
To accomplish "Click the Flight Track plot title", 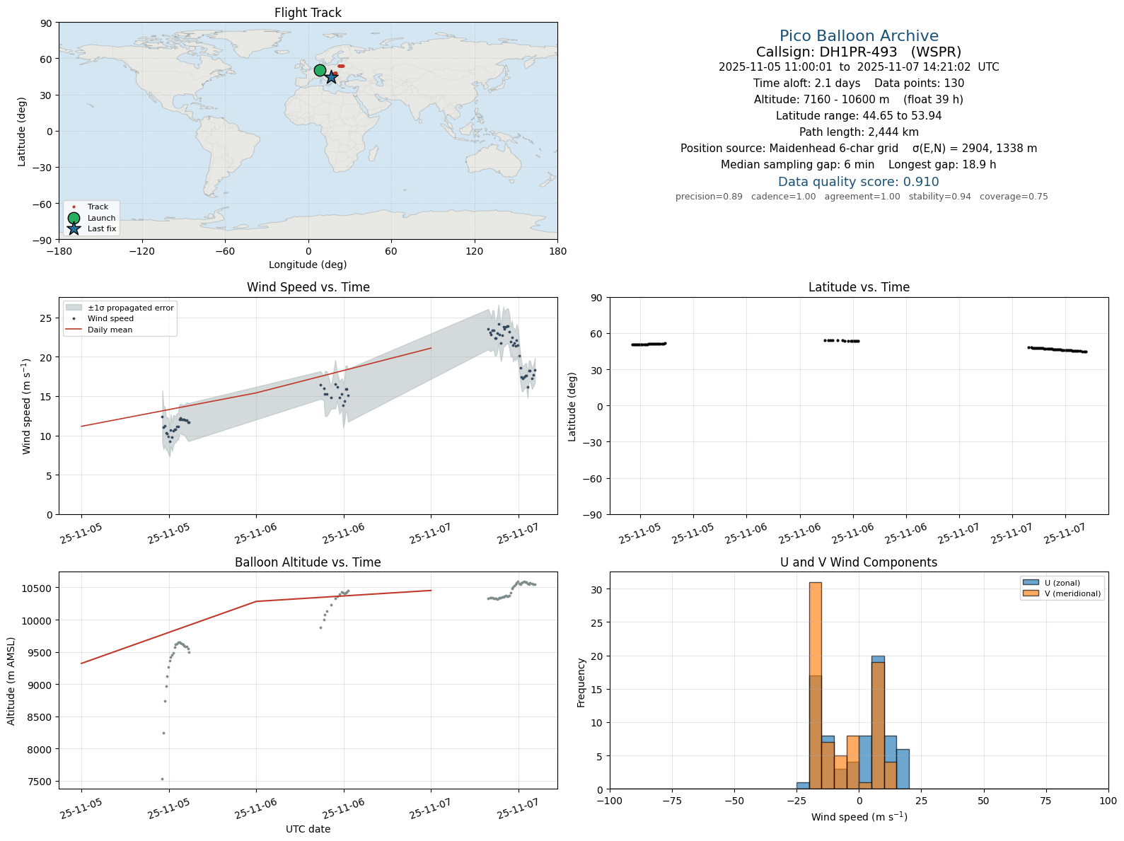I will point(308,13).
